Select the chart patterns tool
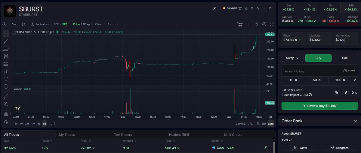 point(6,56)
